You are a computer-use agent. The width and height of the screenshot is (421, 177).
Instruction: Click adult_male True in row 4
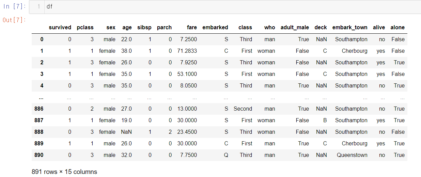(303, 85)
